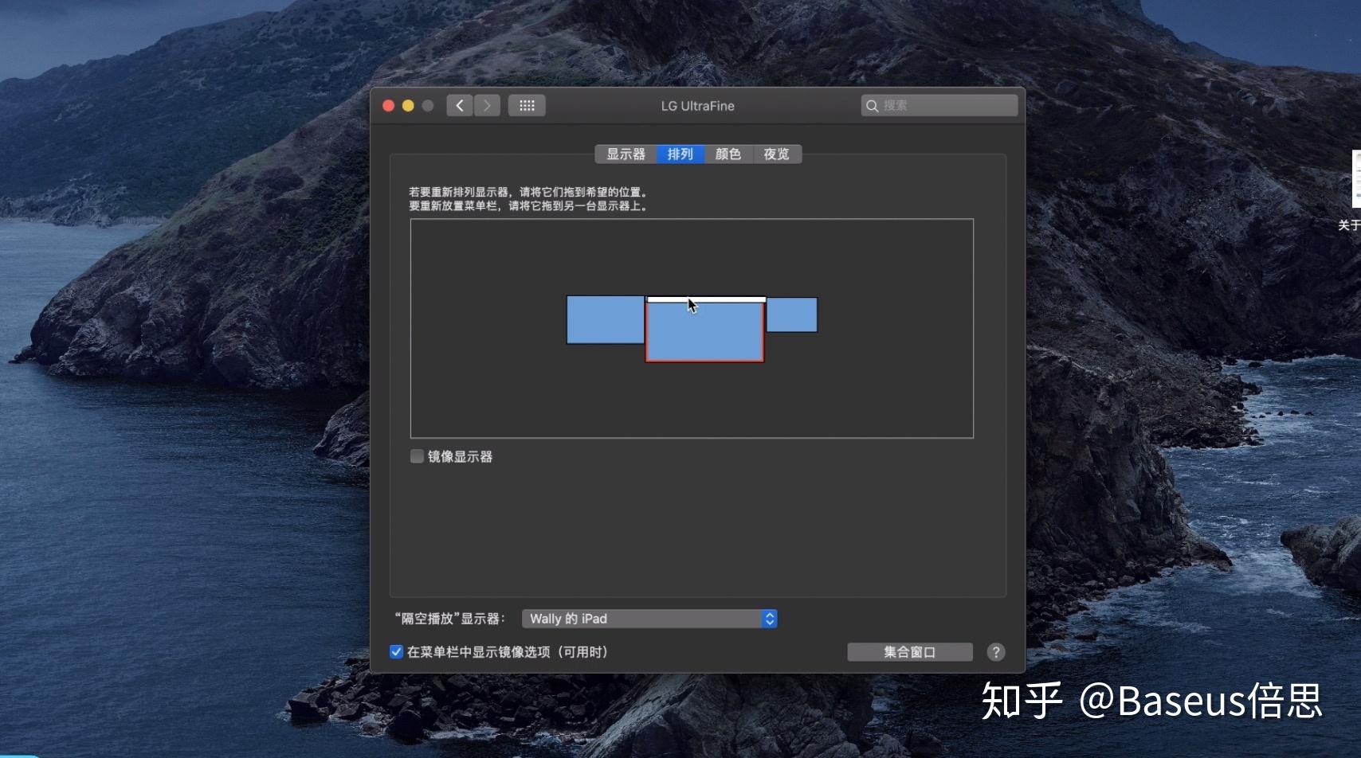The height and width of the screenshot is (758, 1361).
Task: Click the stepper arrows on Wally 的 iPad selector
Action: (768, 619)
